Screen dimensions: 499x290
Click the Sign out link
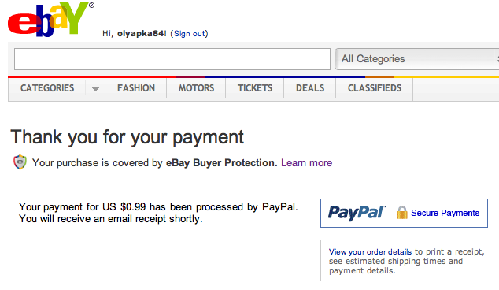tap(190, 33)
